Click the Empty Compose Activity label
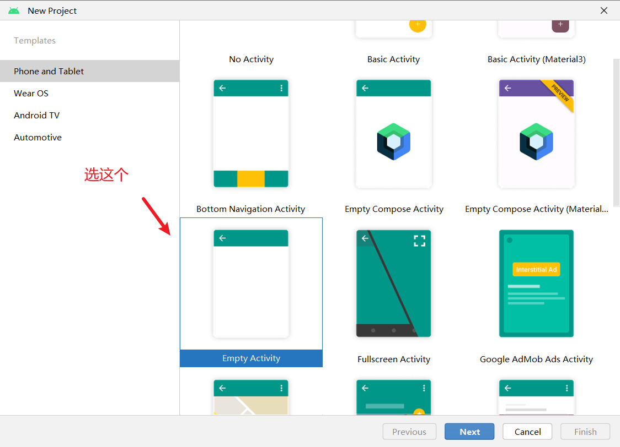620x447 pixels. [394, 209]
